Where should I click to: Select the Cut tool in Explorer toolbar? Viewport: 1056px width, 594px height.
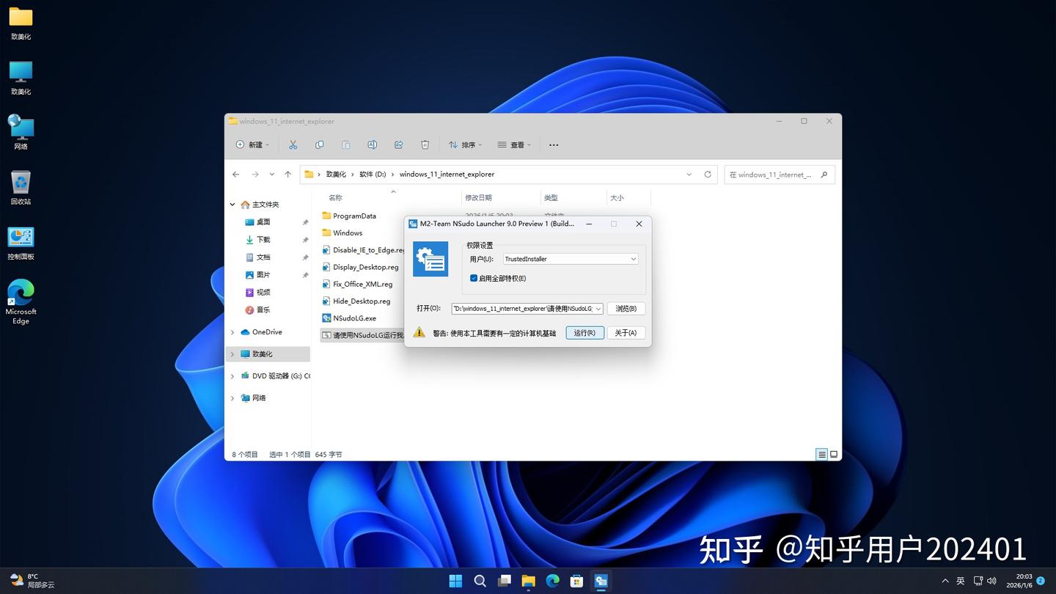pyautogui.click(x=293, y=144)
